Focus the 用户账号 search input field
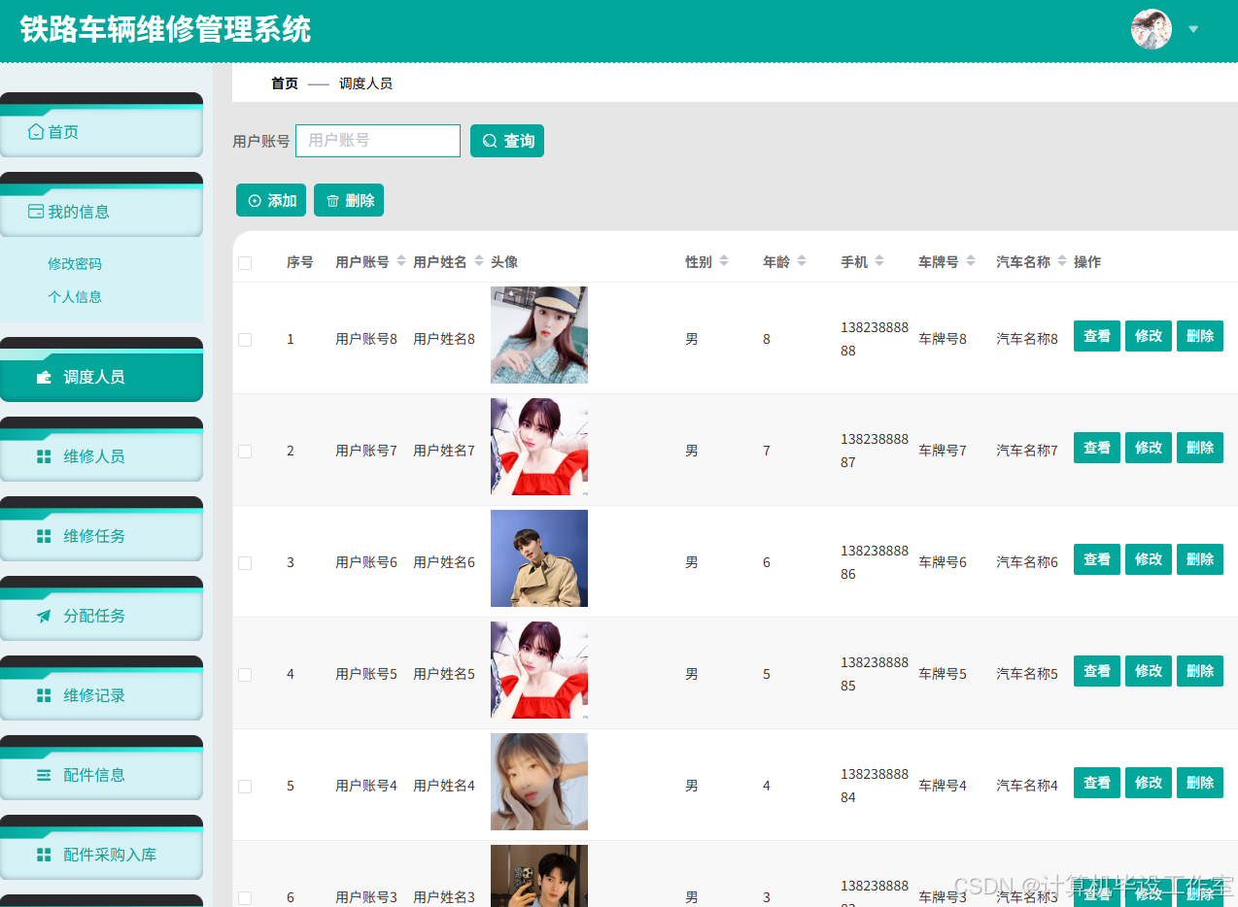Image resolution: width=1238 pixels, height=907 pixels. [x=378, y=141]
